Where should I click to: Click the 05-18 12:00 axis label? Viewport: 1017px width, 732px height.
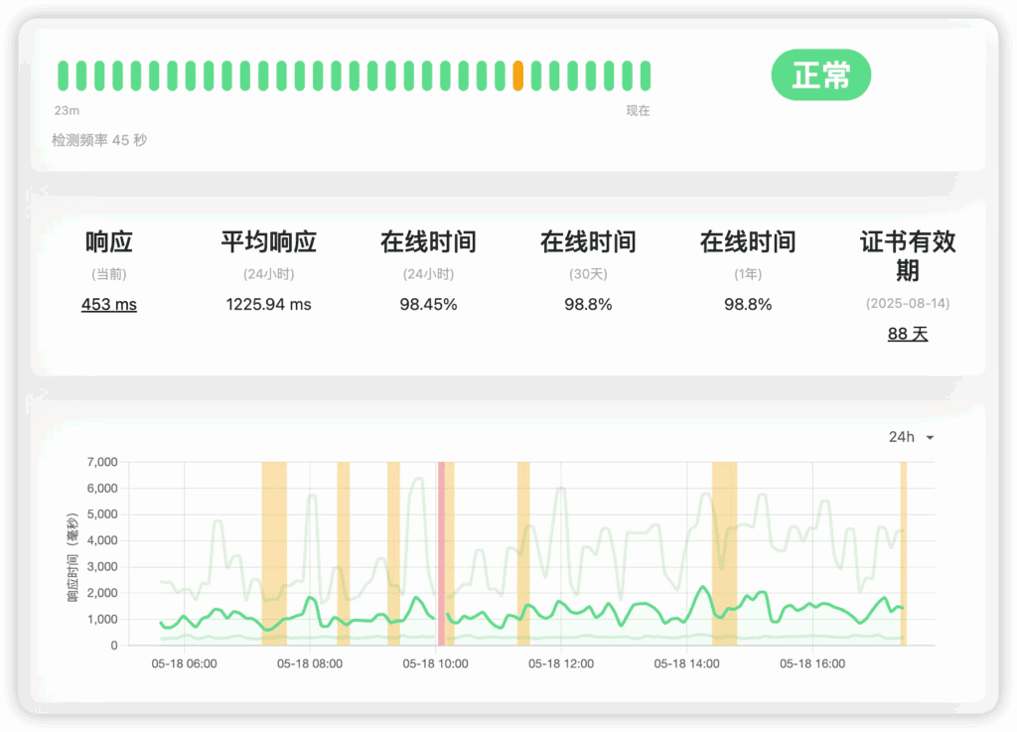[561, 663]
